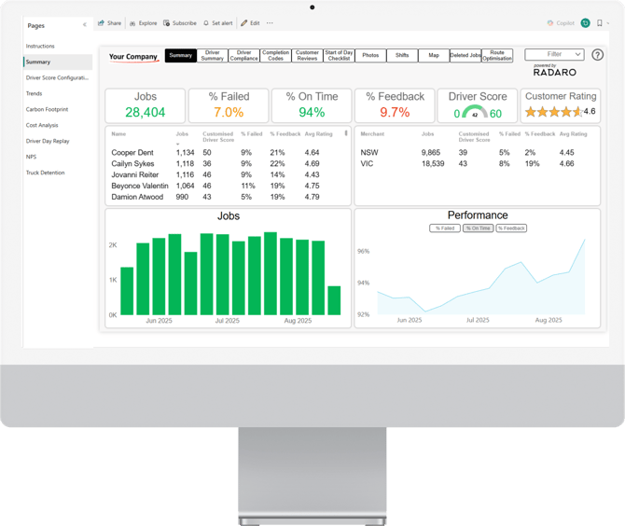The image size is (625, 526).
Task: Sort the driver table by Name header
Action: click(x=118, y=134)
